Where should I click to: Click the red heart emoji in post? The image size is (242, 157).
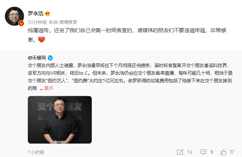41,39
